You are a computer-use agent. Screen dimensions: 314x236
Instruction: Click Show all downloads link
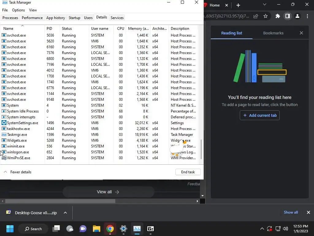pyautogui.click(x=291, y=212)
